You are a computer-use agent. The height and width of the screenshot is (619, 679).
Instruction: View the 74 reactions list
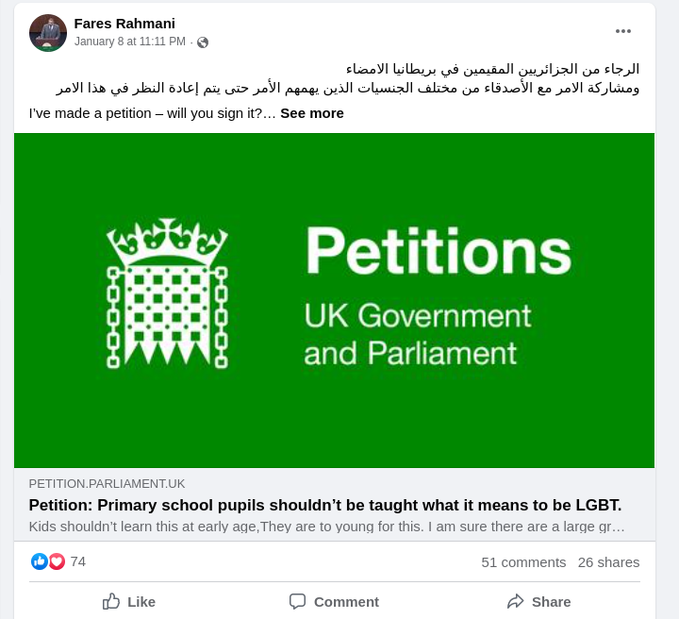[x=78, y=561]
